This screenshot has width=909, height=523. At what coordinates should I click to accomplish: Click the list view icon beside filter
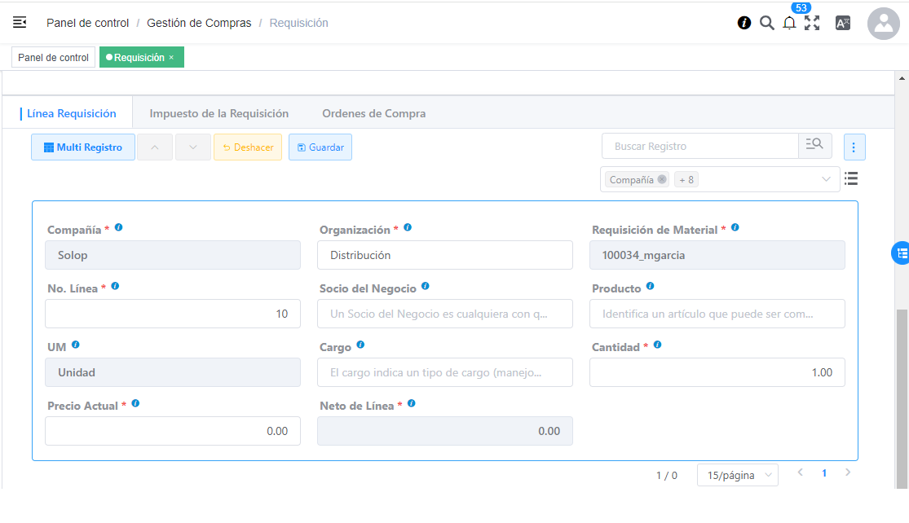(x=851, y=178)
